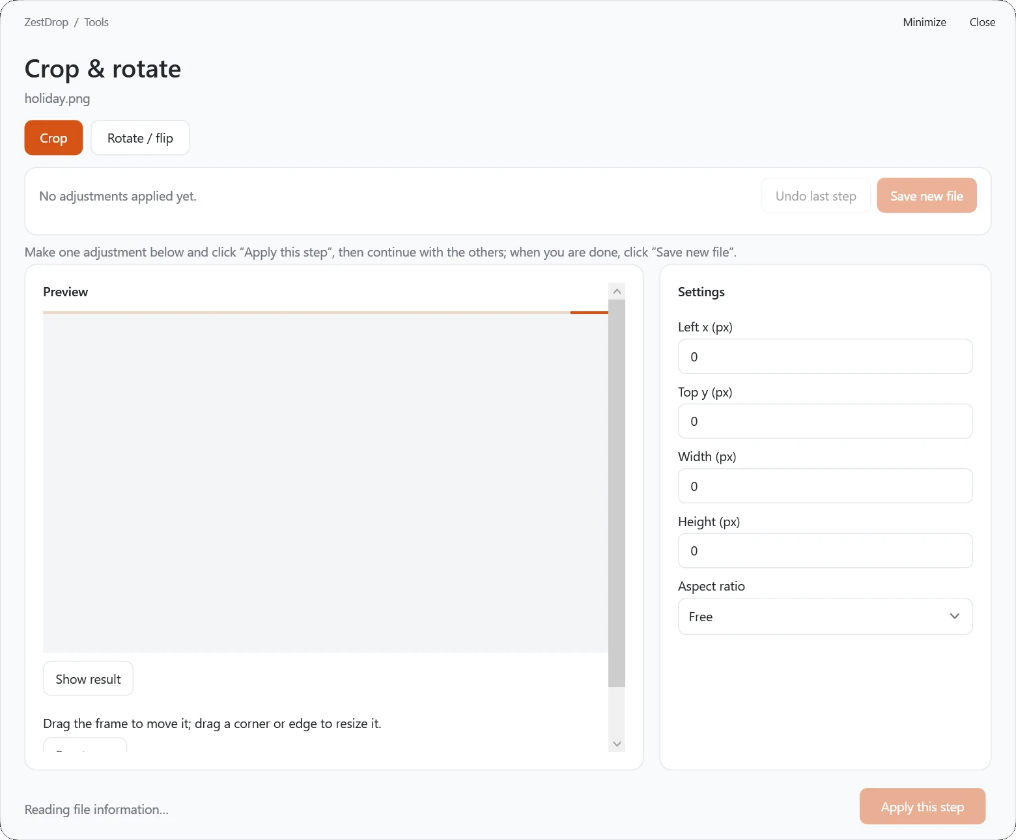Image resolution: width=1016 pixels, height=840 pixels.
Task: Focus the Top y (px) input field
Action: (825, 421)
